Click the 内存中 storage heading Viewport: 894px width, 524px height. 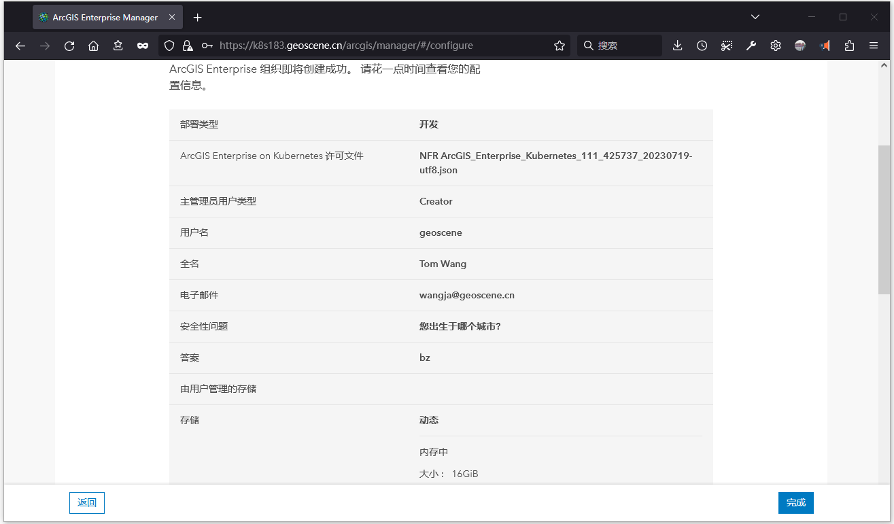pyautogui.click(x=434, y=452)
